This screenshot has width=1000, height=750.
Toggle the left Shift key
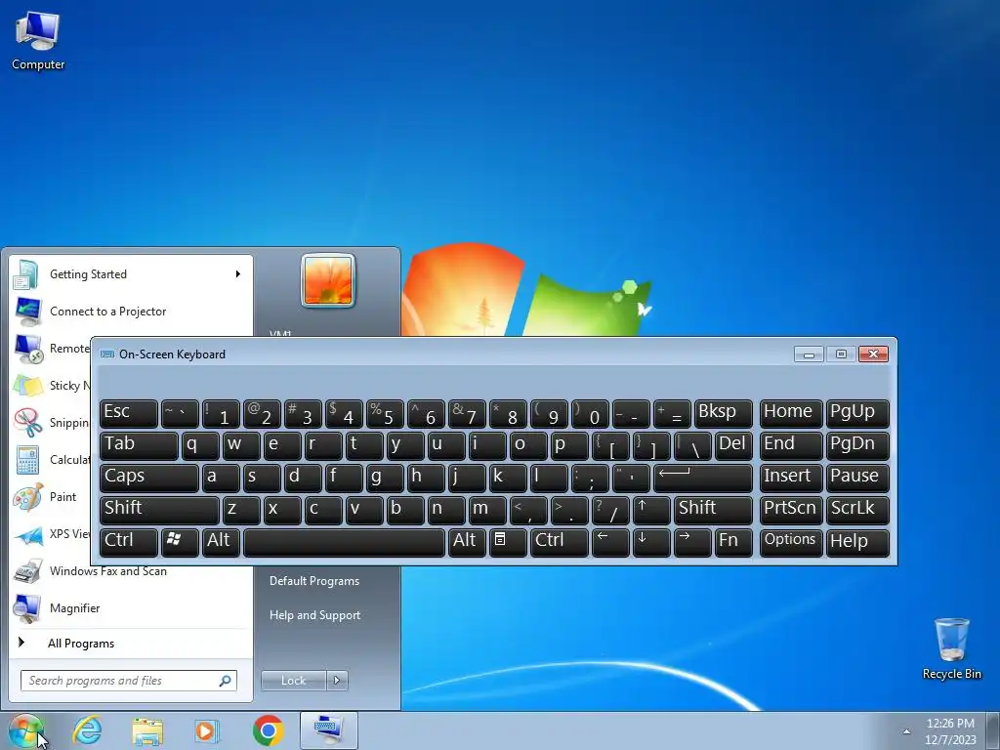coord(159,510)
